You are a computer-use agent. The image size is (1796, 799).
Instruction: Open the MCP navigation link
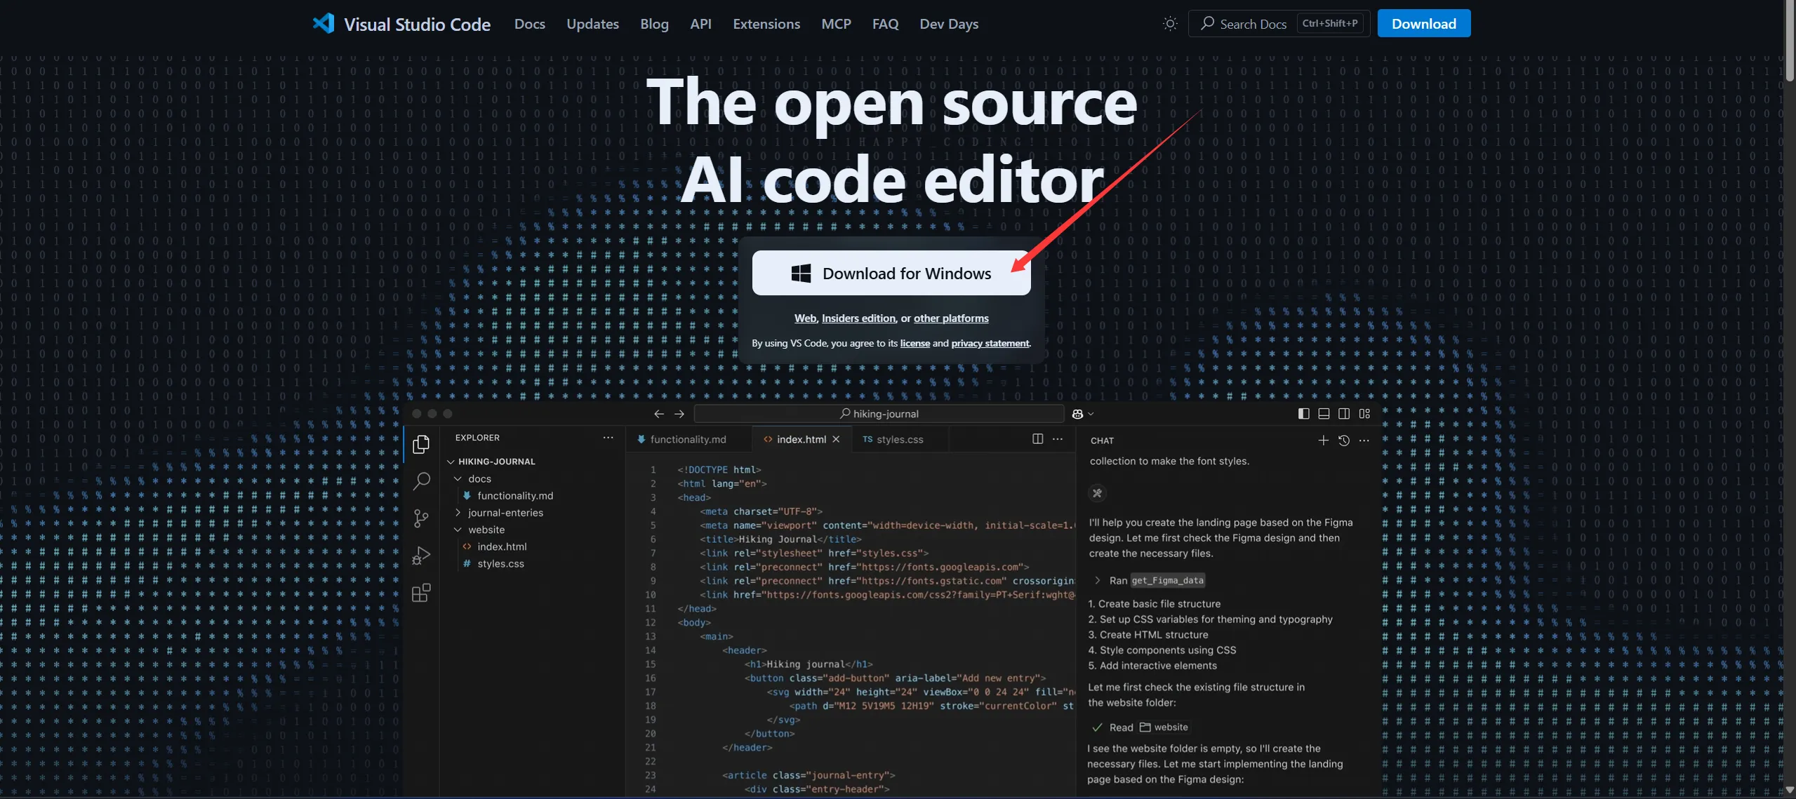point(836,24)
